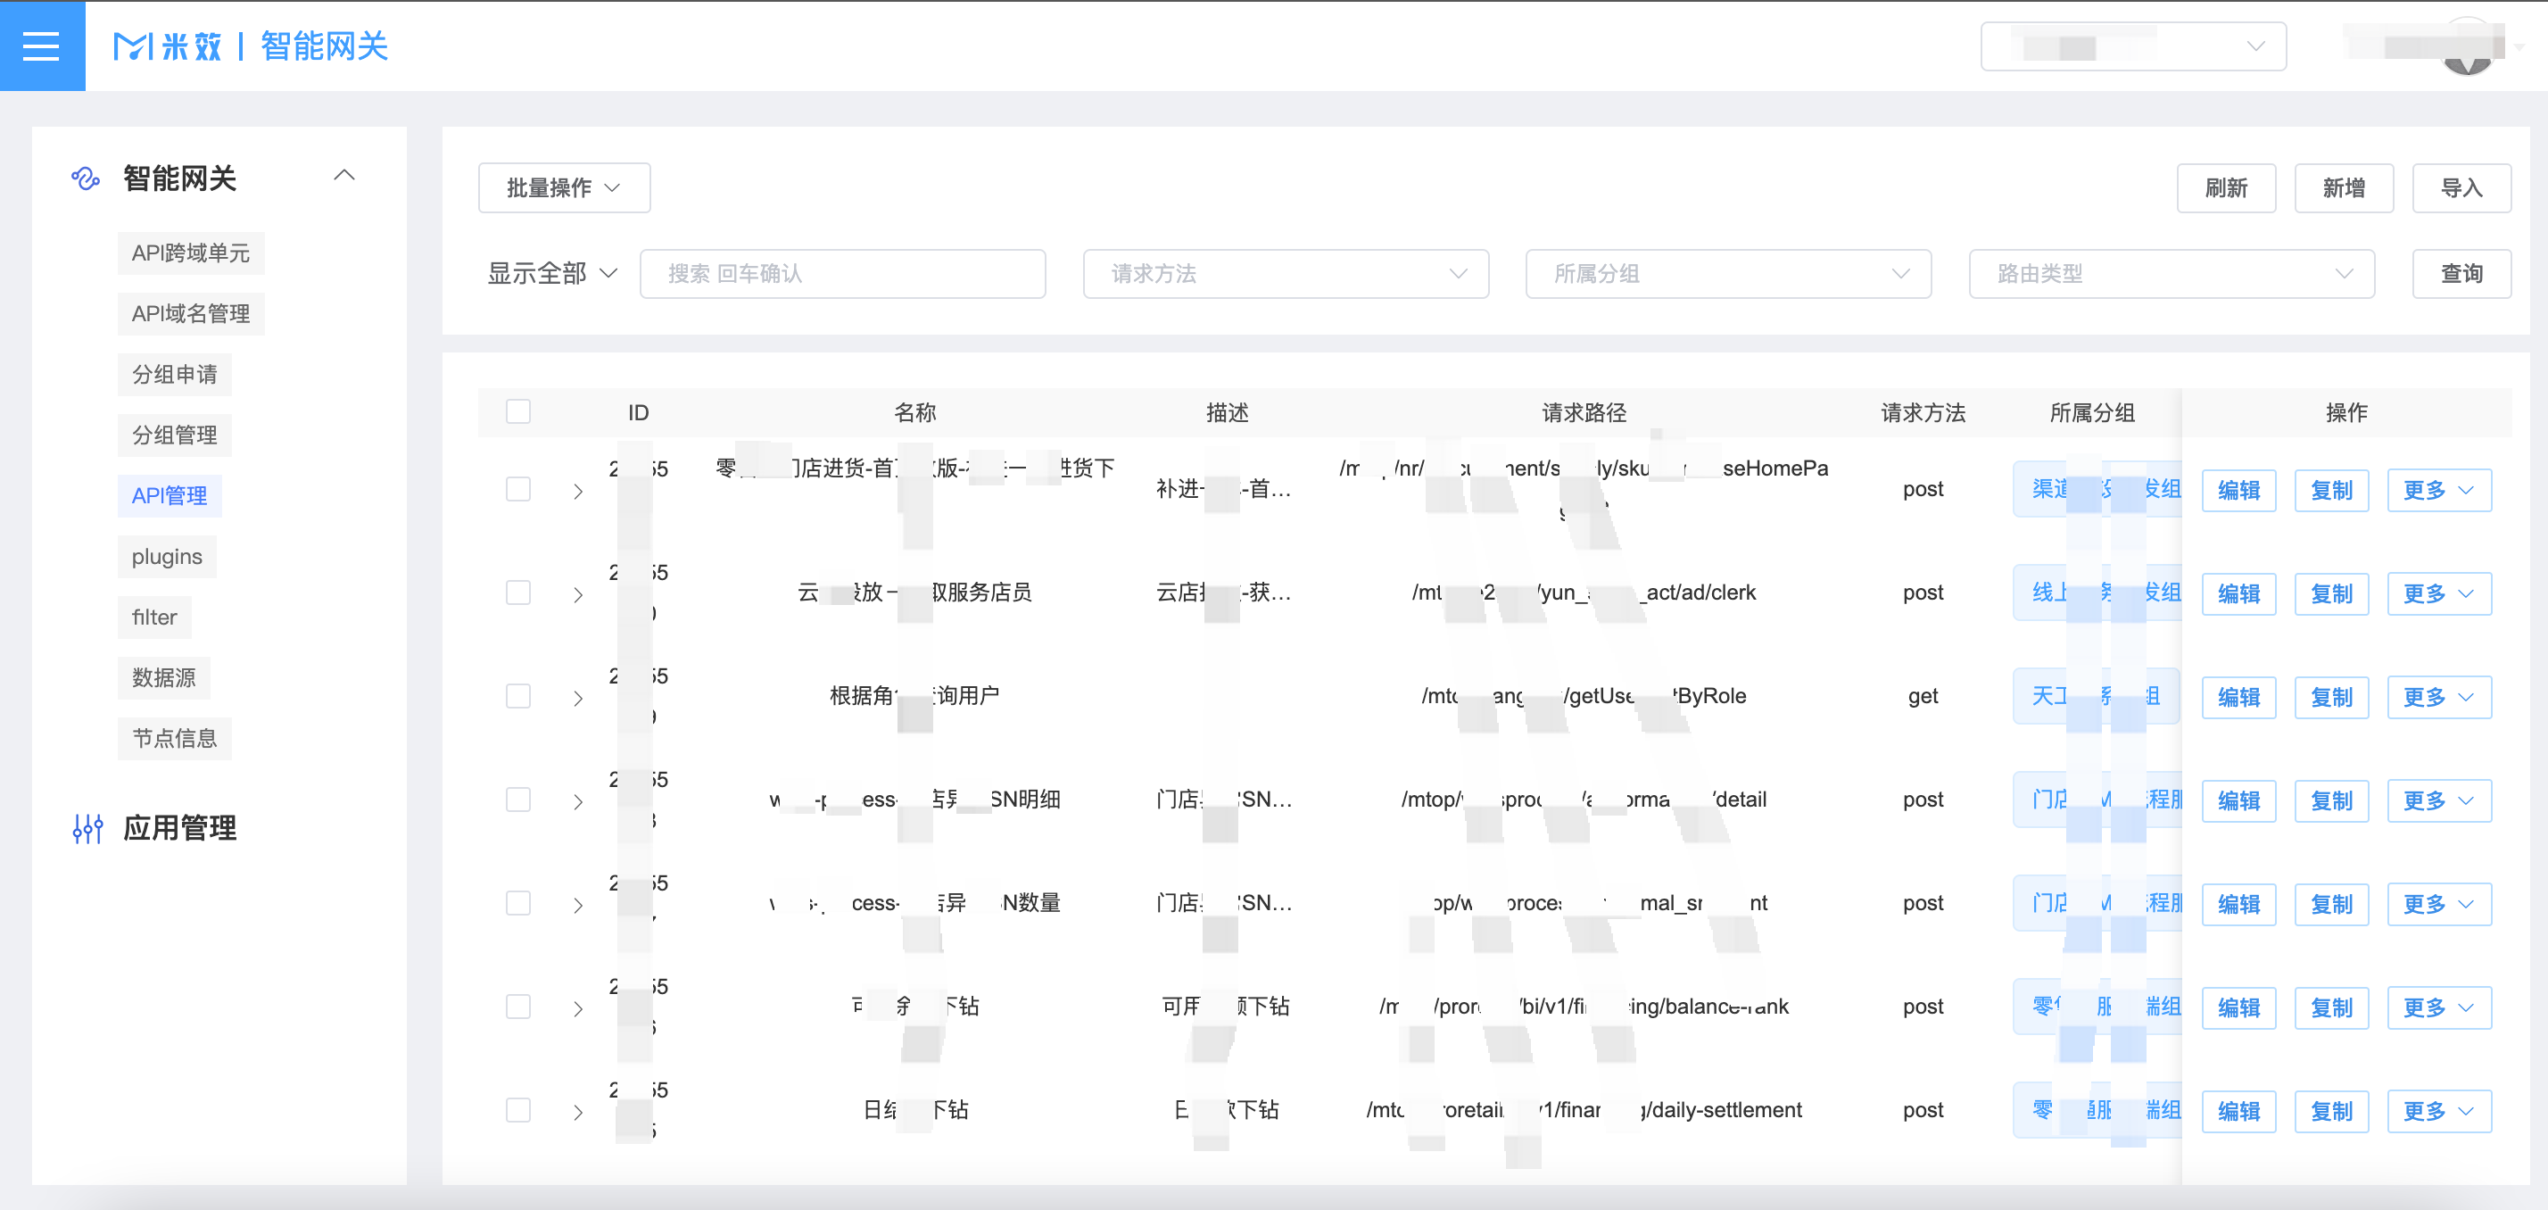Open the plugins menu item
Screen dimensions: 2548x1210
(x=166, y=557)
